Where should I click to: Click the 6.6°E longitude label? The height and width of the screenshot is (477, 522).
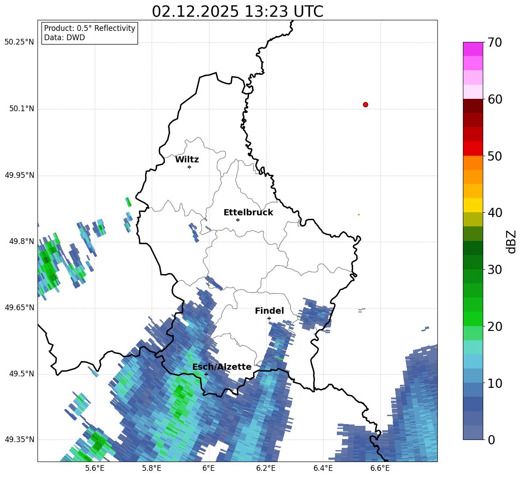pos(380,469)
